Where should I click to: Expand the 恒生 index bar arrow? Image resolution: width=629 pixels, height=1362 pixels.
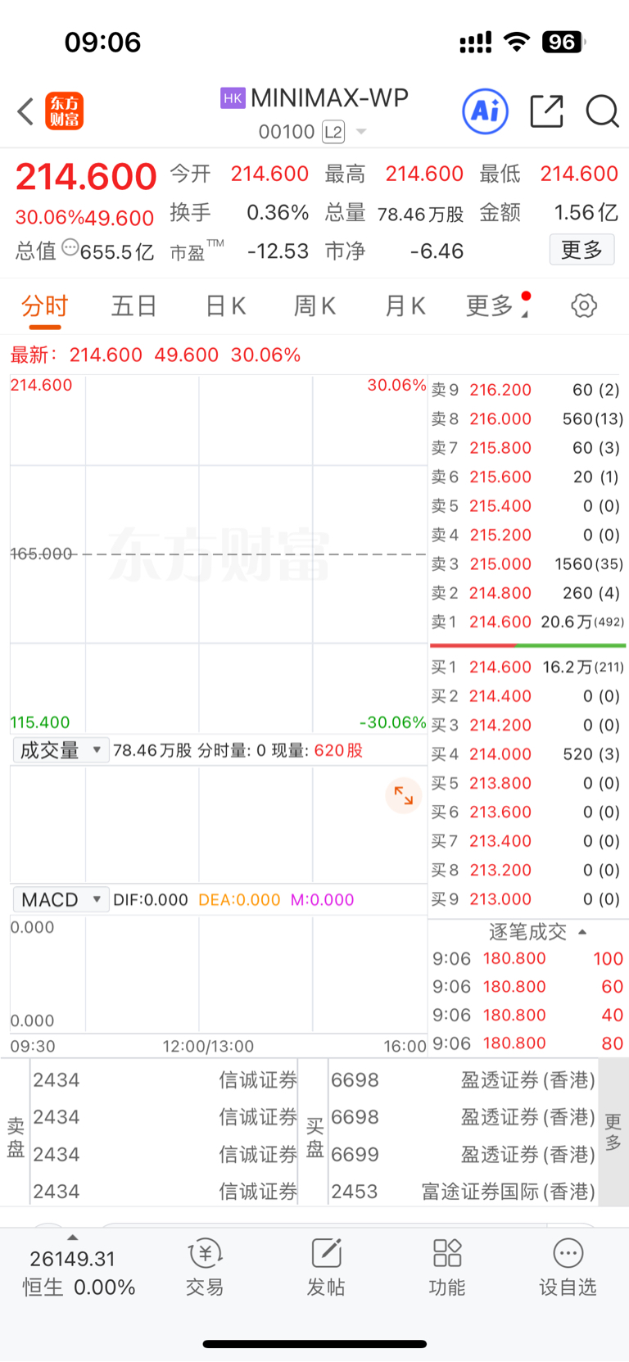[73, 1238]
